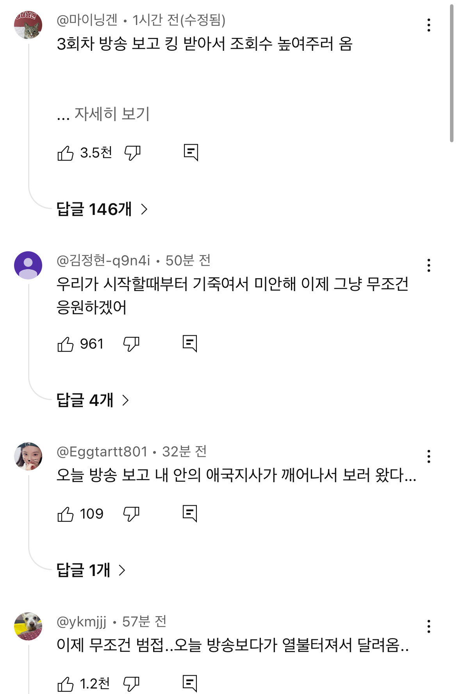The width and height of the screenshot is (457, 694).
Task: Click 자세히 보기 to read more
Action: click(x=112, y=114)
